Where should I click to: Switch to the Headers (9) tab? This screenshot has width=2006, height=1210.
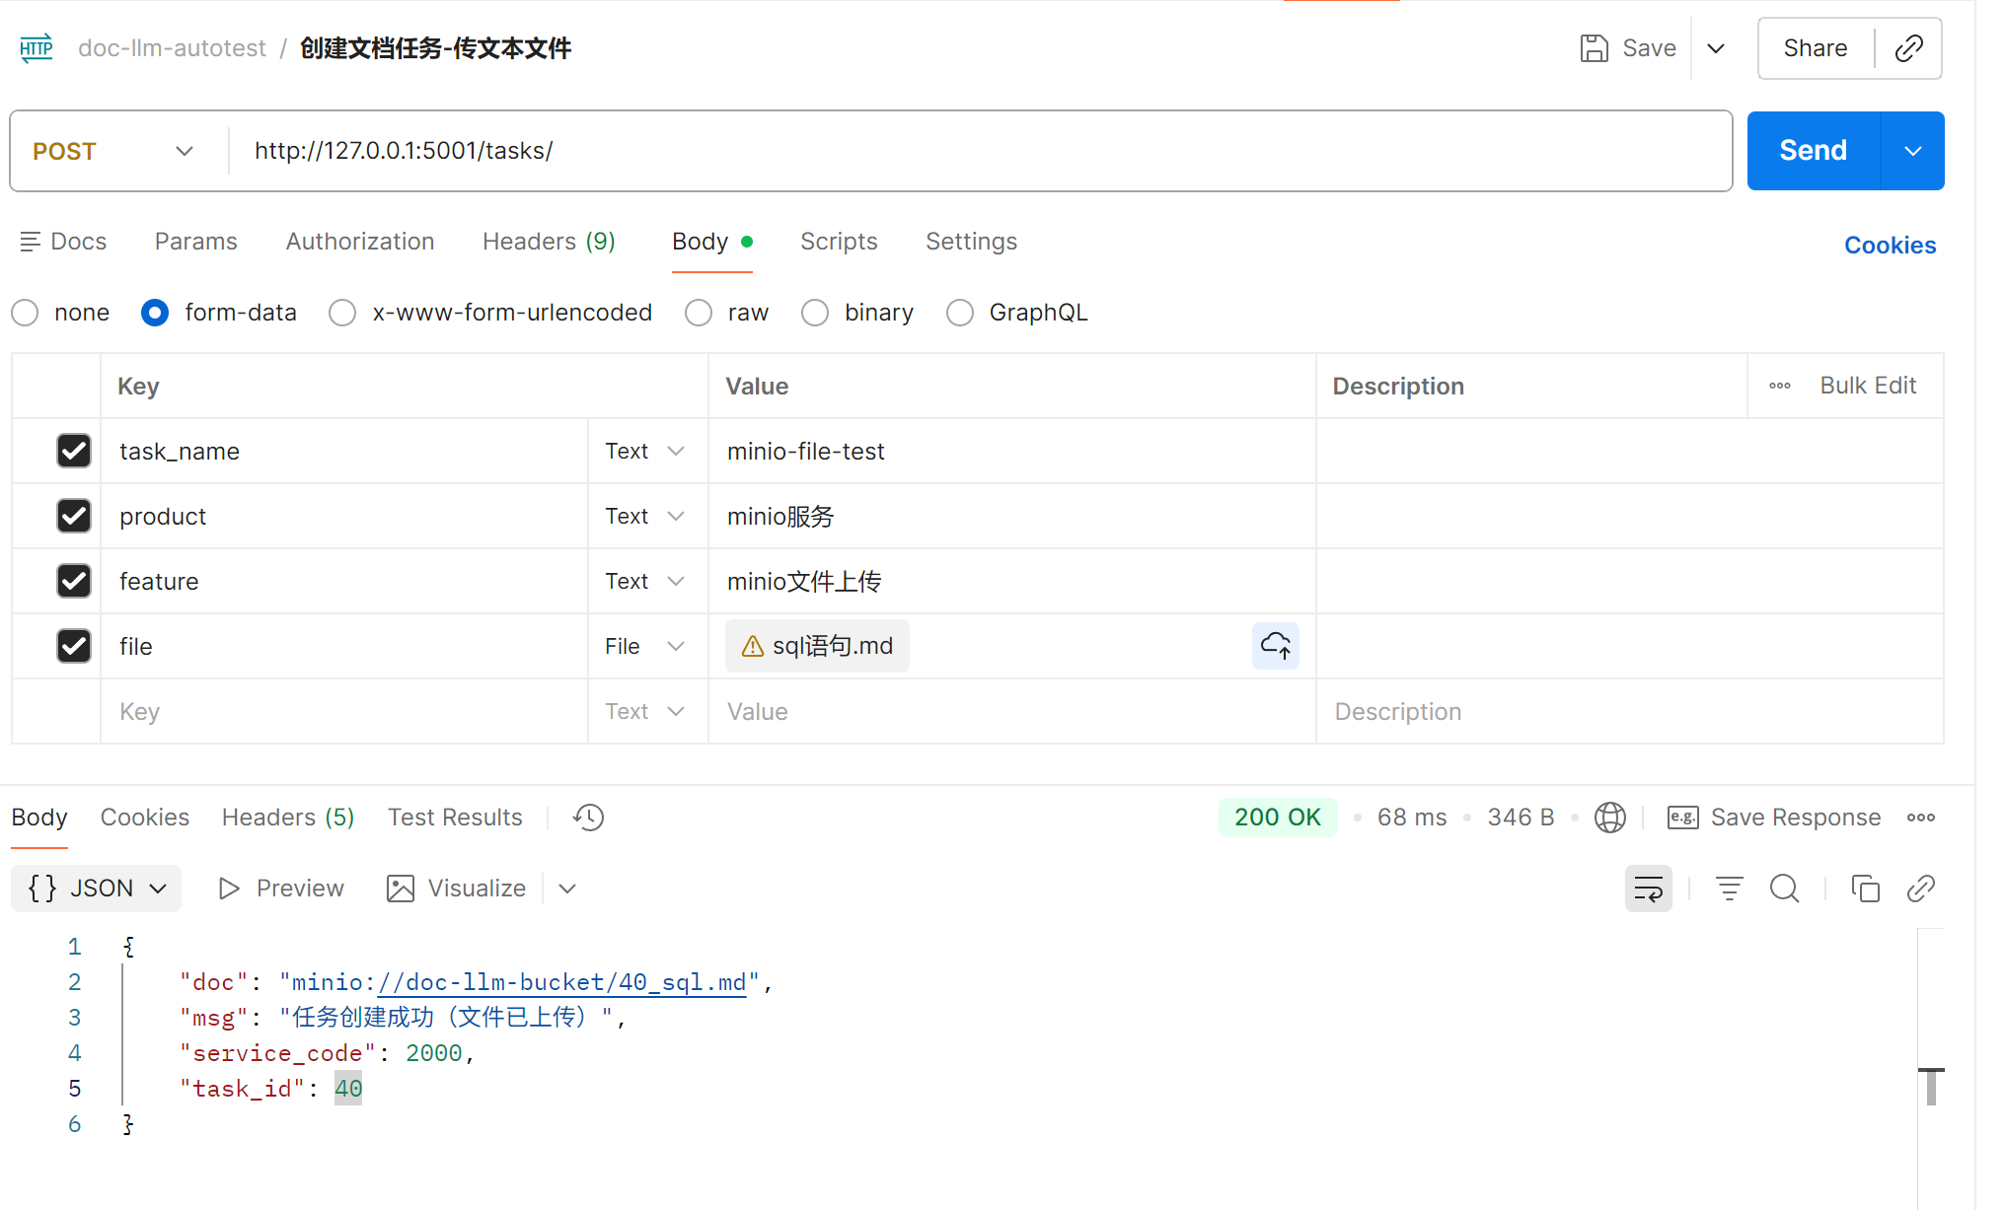(x=549, y=242)
